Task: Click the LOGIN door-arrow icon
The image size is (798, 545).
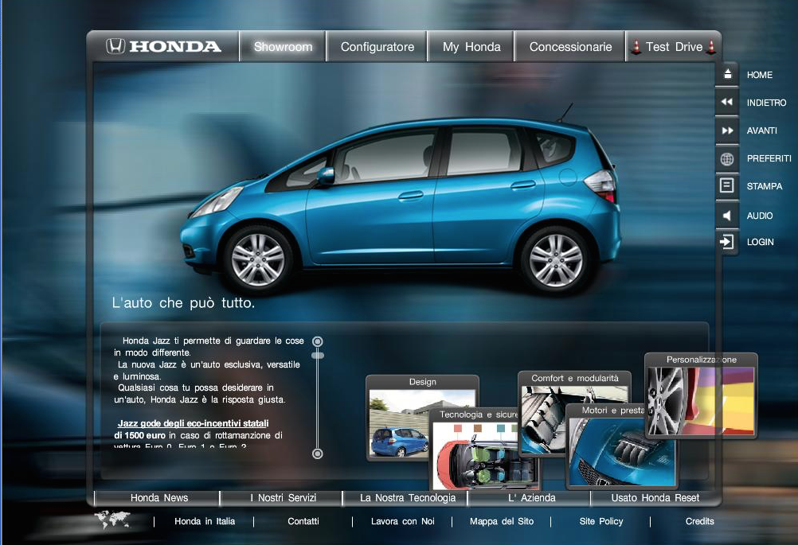Action: pyautogui.click(x=727, y=242)
